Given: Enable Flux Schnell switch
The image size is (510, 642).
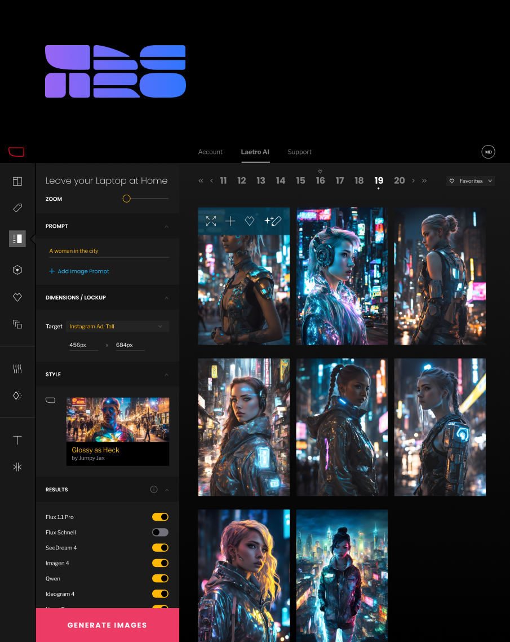Looking at the screenshot, I should pyautogui.click(x=160, y=532).
